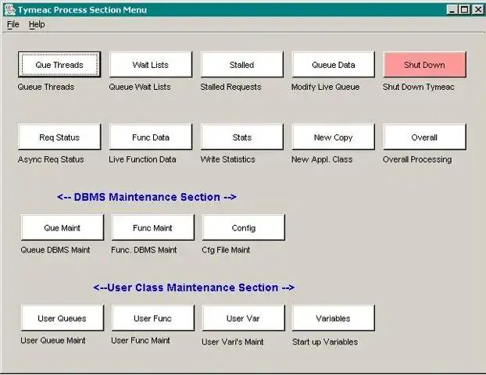The width and height of the screenshot is (486, 375).
Task: Click the 'Live Function Data' label
Action: [142, 159]
